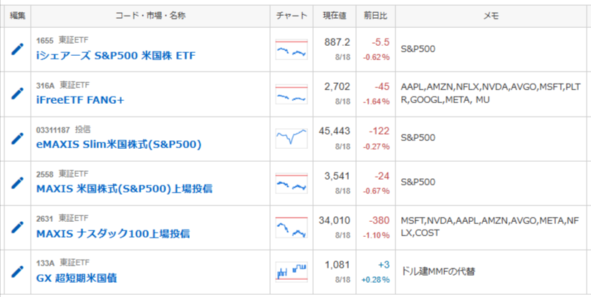Open the GX 超短期米国債 link

(77, 278)
